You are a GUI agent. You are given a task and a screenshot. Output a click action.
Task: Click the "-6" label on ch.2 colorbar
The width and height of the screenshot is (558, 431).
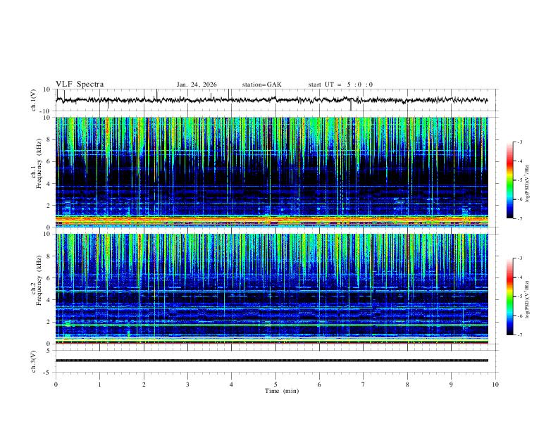[x=519, y=316]
